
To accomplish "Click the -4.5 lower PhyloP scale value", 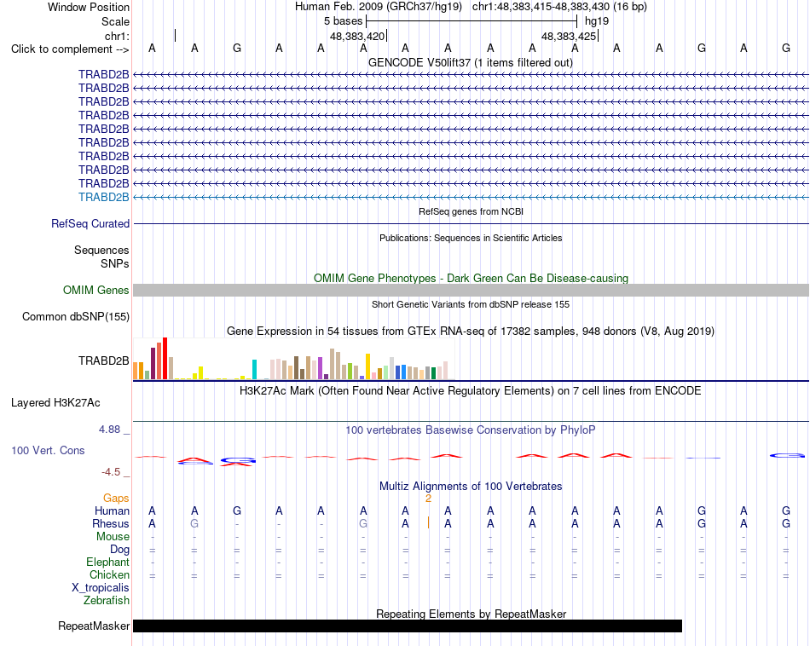I will (111, 472).
